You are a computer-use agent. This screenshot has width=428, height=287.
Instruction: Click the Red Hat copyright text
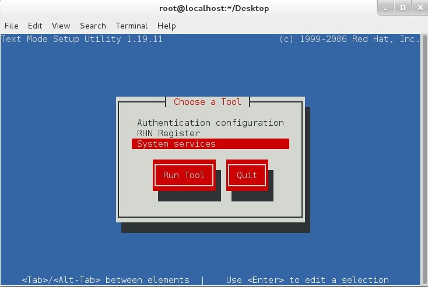coord(350,40)
